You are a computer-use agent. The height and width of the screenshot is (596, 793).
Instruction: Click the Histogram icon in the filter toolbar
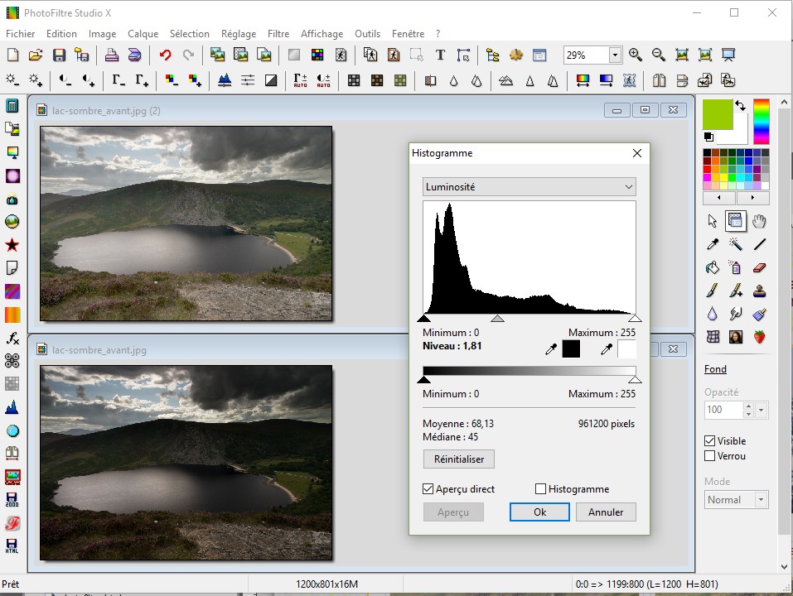pyautogui.click(x=224, y=80)
